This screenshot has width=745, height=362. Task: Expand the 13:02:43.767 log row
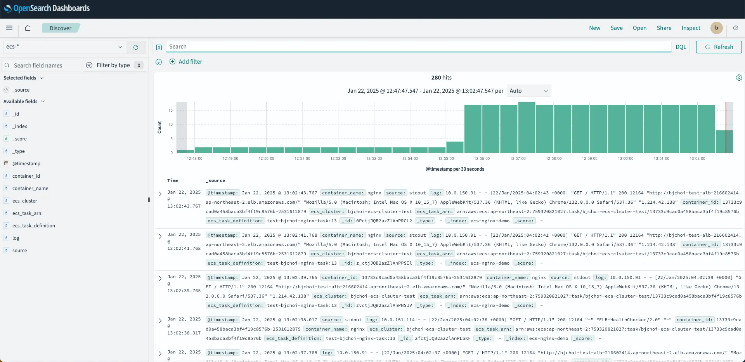160,194
